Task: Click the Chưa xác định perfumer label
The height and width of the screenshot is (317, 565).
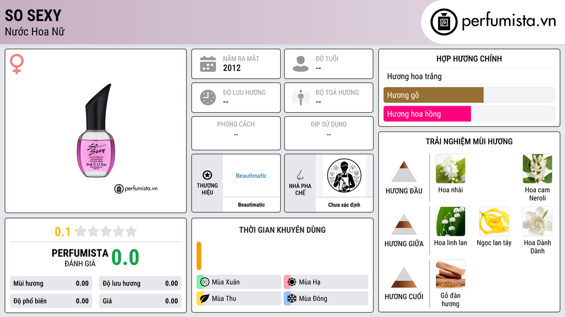Action: [x=344, y=205]
